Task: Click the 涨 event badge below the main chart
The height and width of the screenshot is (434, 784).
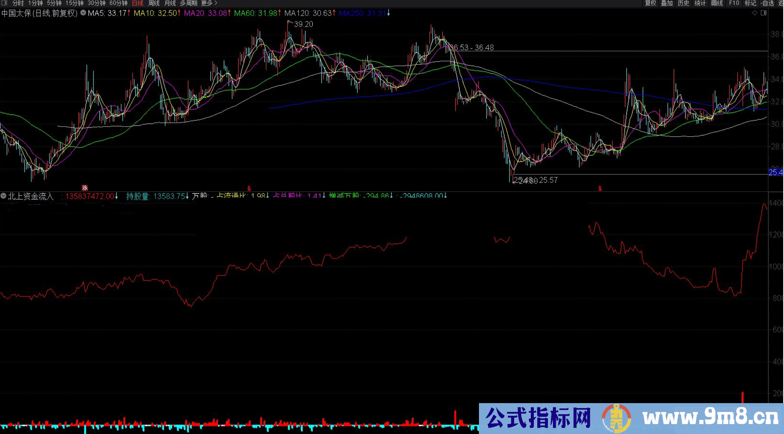Action: (85, 188)
